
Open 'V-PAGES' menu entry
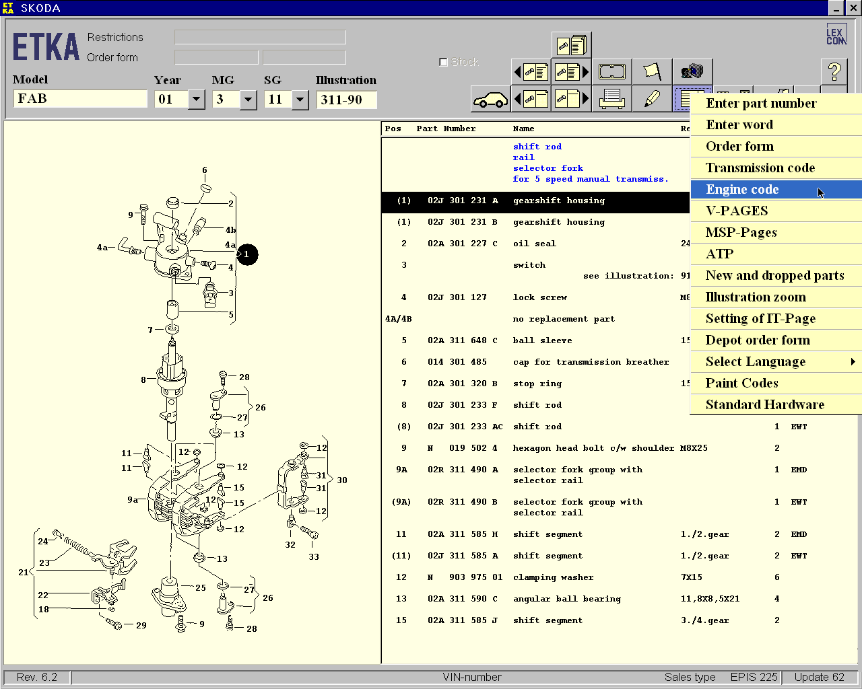click(776, 211)
